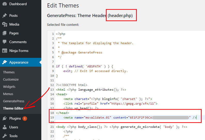Image resolution: width=205 pixels, height=140 pixels.
Task: Collapse the Appearance menu arrow indicator
Action: (40, 62)
